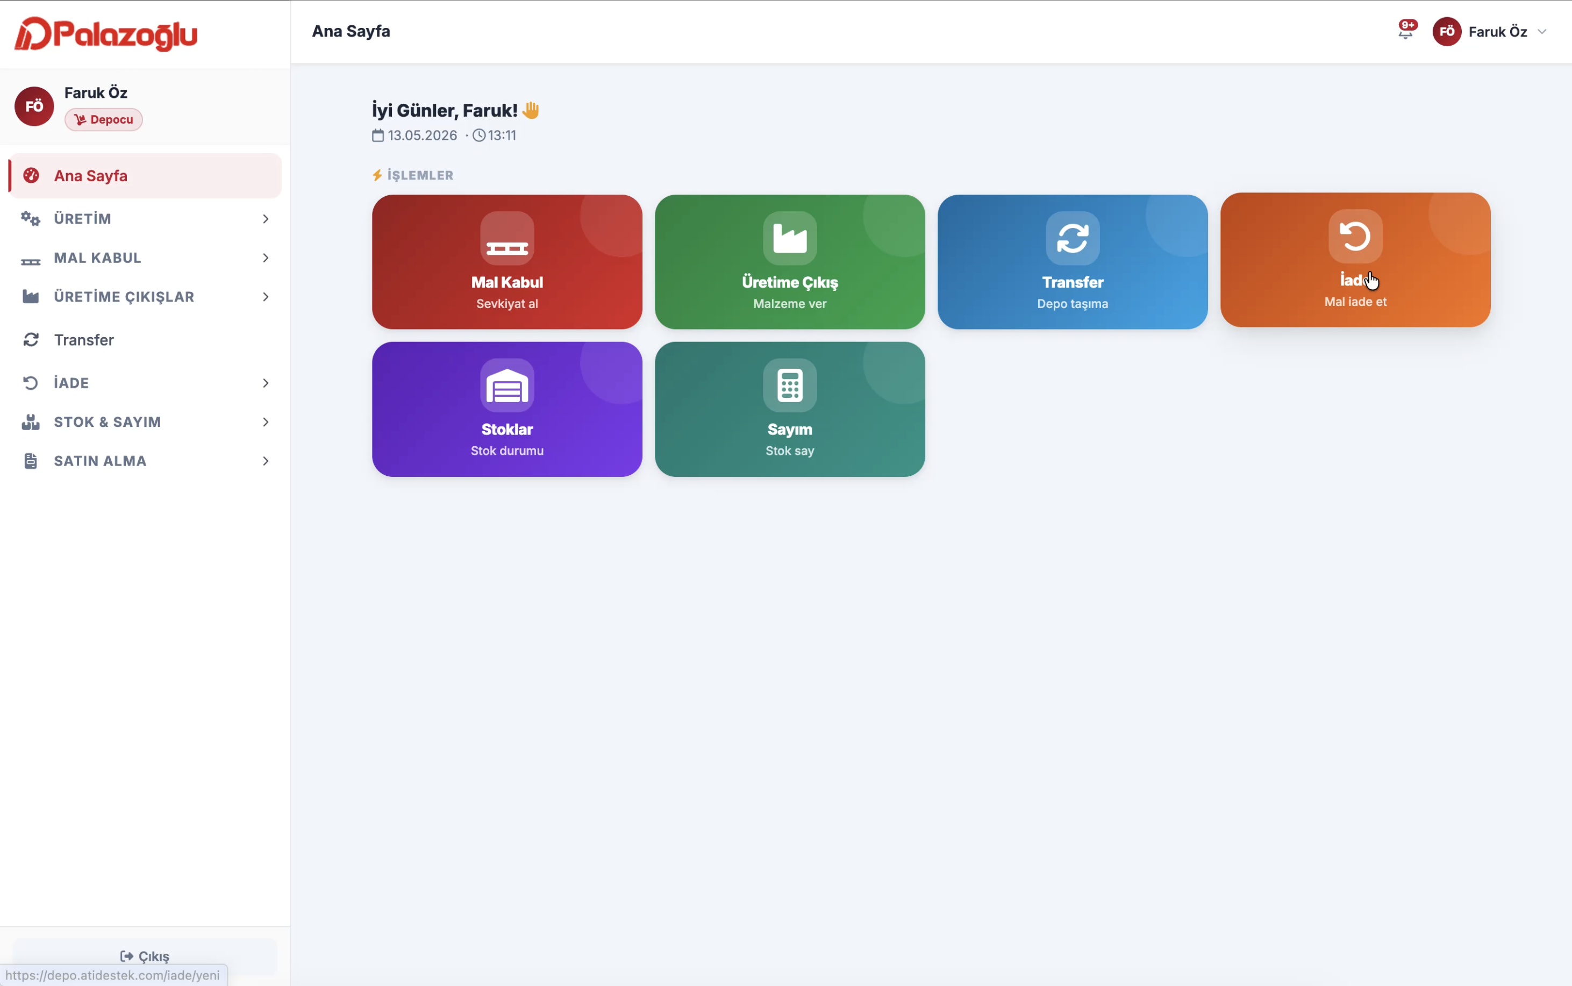Open the ÜRETİME ÇIKIŞLAR menu label

pos(125,297)
